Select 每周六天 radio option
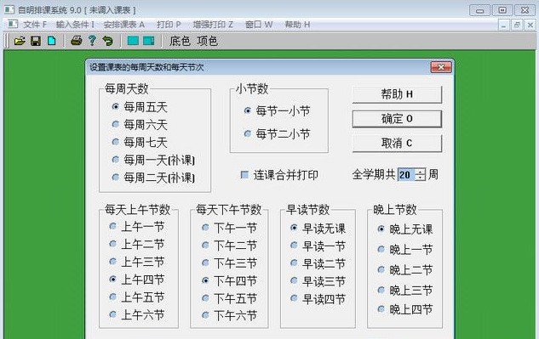Screen dimensions: 539x339 [x=140, y=125]
